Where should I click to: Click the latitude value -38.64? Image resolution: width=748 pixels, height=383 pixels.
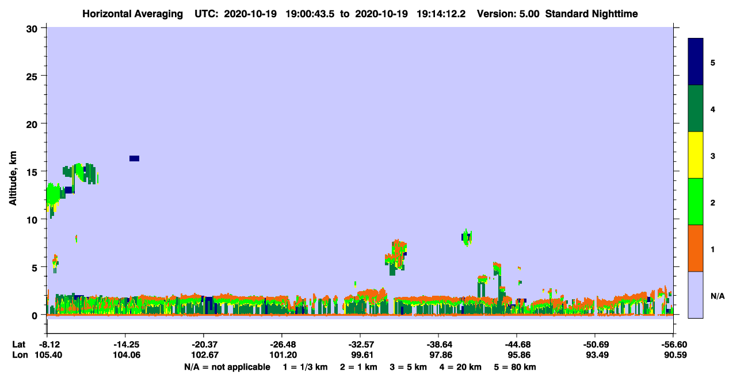click(438, 345)
